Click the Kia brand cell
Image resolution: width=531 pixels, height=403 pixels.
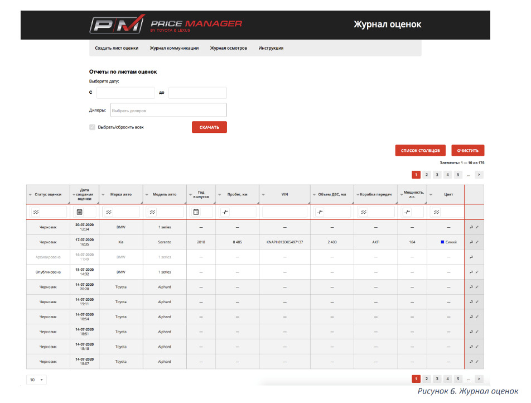tap(121, 242)
